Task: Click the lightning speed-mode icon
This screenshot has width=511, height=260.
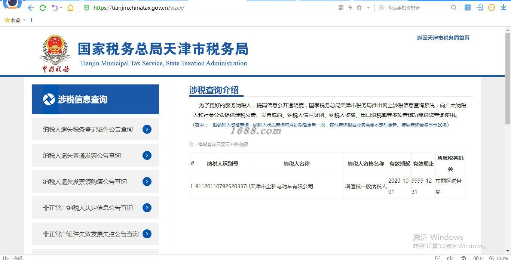Action: (350, 7)
